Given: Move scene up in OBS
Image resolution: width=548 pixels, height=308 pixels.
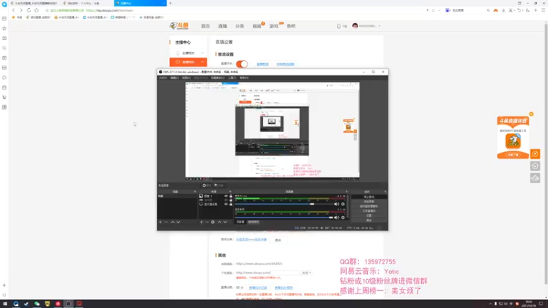Looking at the screenshot, I should pos(173,222).
